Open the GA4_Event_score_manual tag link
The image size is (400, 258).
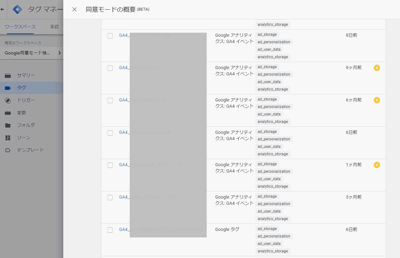pyautogui.click(x=145, y=132)
